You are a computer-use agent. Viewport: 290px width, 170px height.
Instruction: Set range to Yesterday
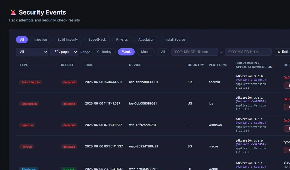(x=104, y=52)
